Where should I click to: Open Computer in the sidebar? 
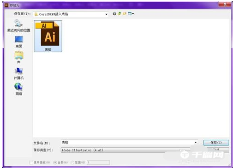click(x=19, y=73)
